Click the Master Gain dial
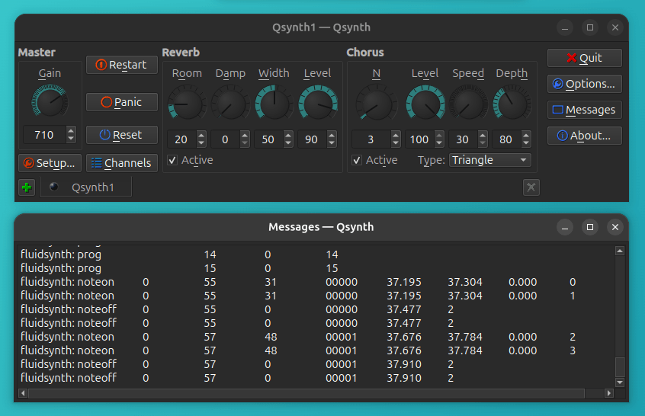645x416 pixels. [50, 101]
